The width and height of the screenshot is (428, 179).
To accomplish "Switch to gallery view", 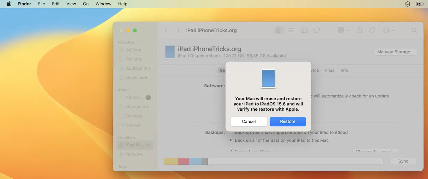I will pyautogui.click(x=316, y=30).
